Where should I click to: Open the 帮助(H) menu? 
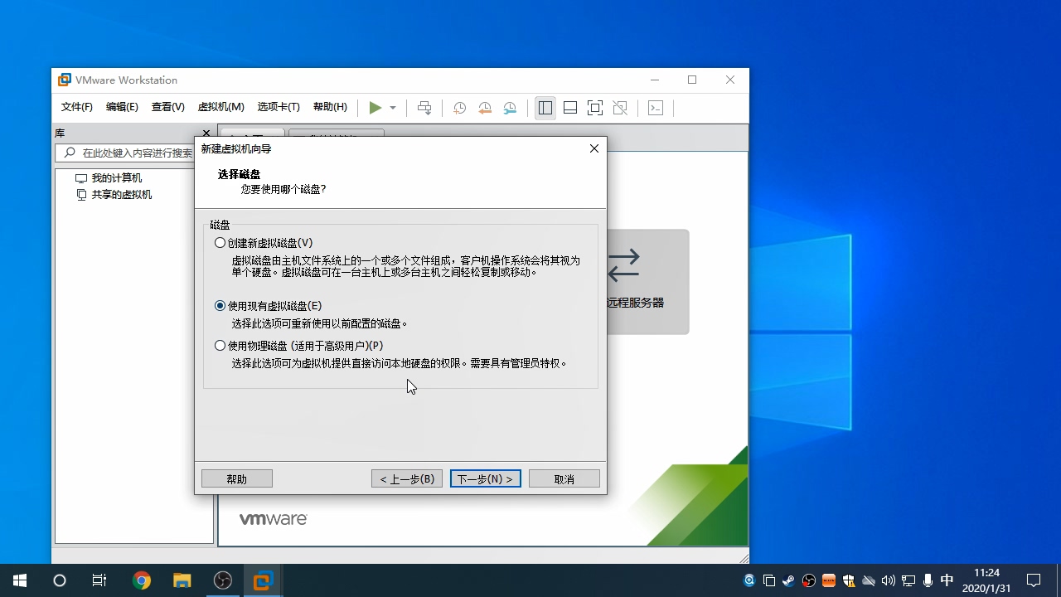[330, 107]
